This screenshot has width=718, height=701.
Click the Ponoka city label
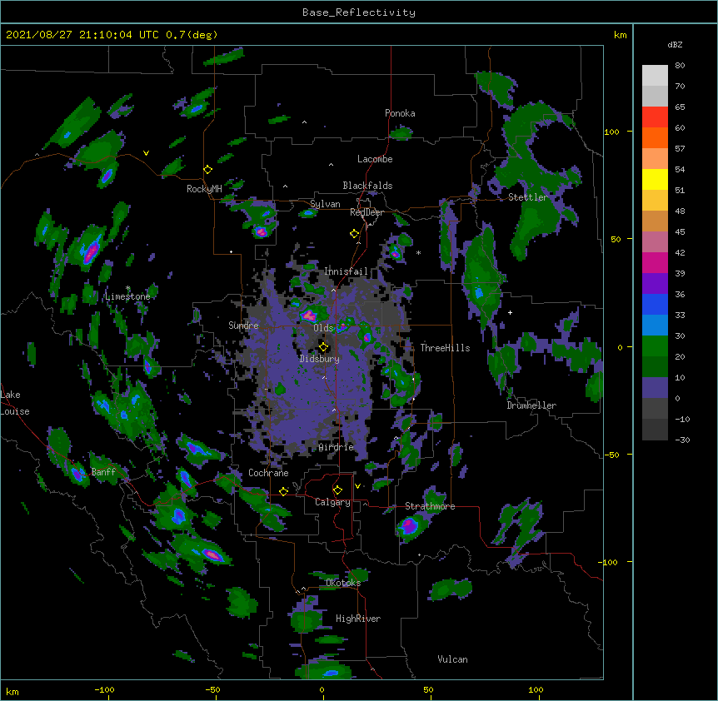pos(400,113)
